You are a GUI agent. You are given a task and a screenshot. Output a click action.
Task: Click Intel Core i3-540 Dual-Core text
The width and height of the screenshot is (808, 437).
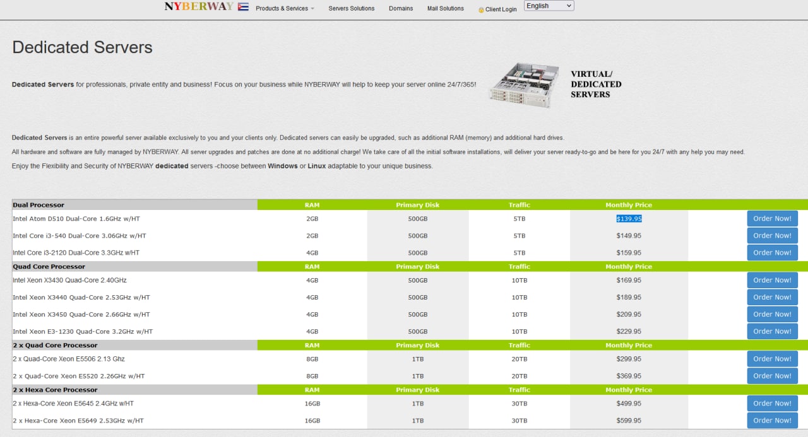point(80,236)
